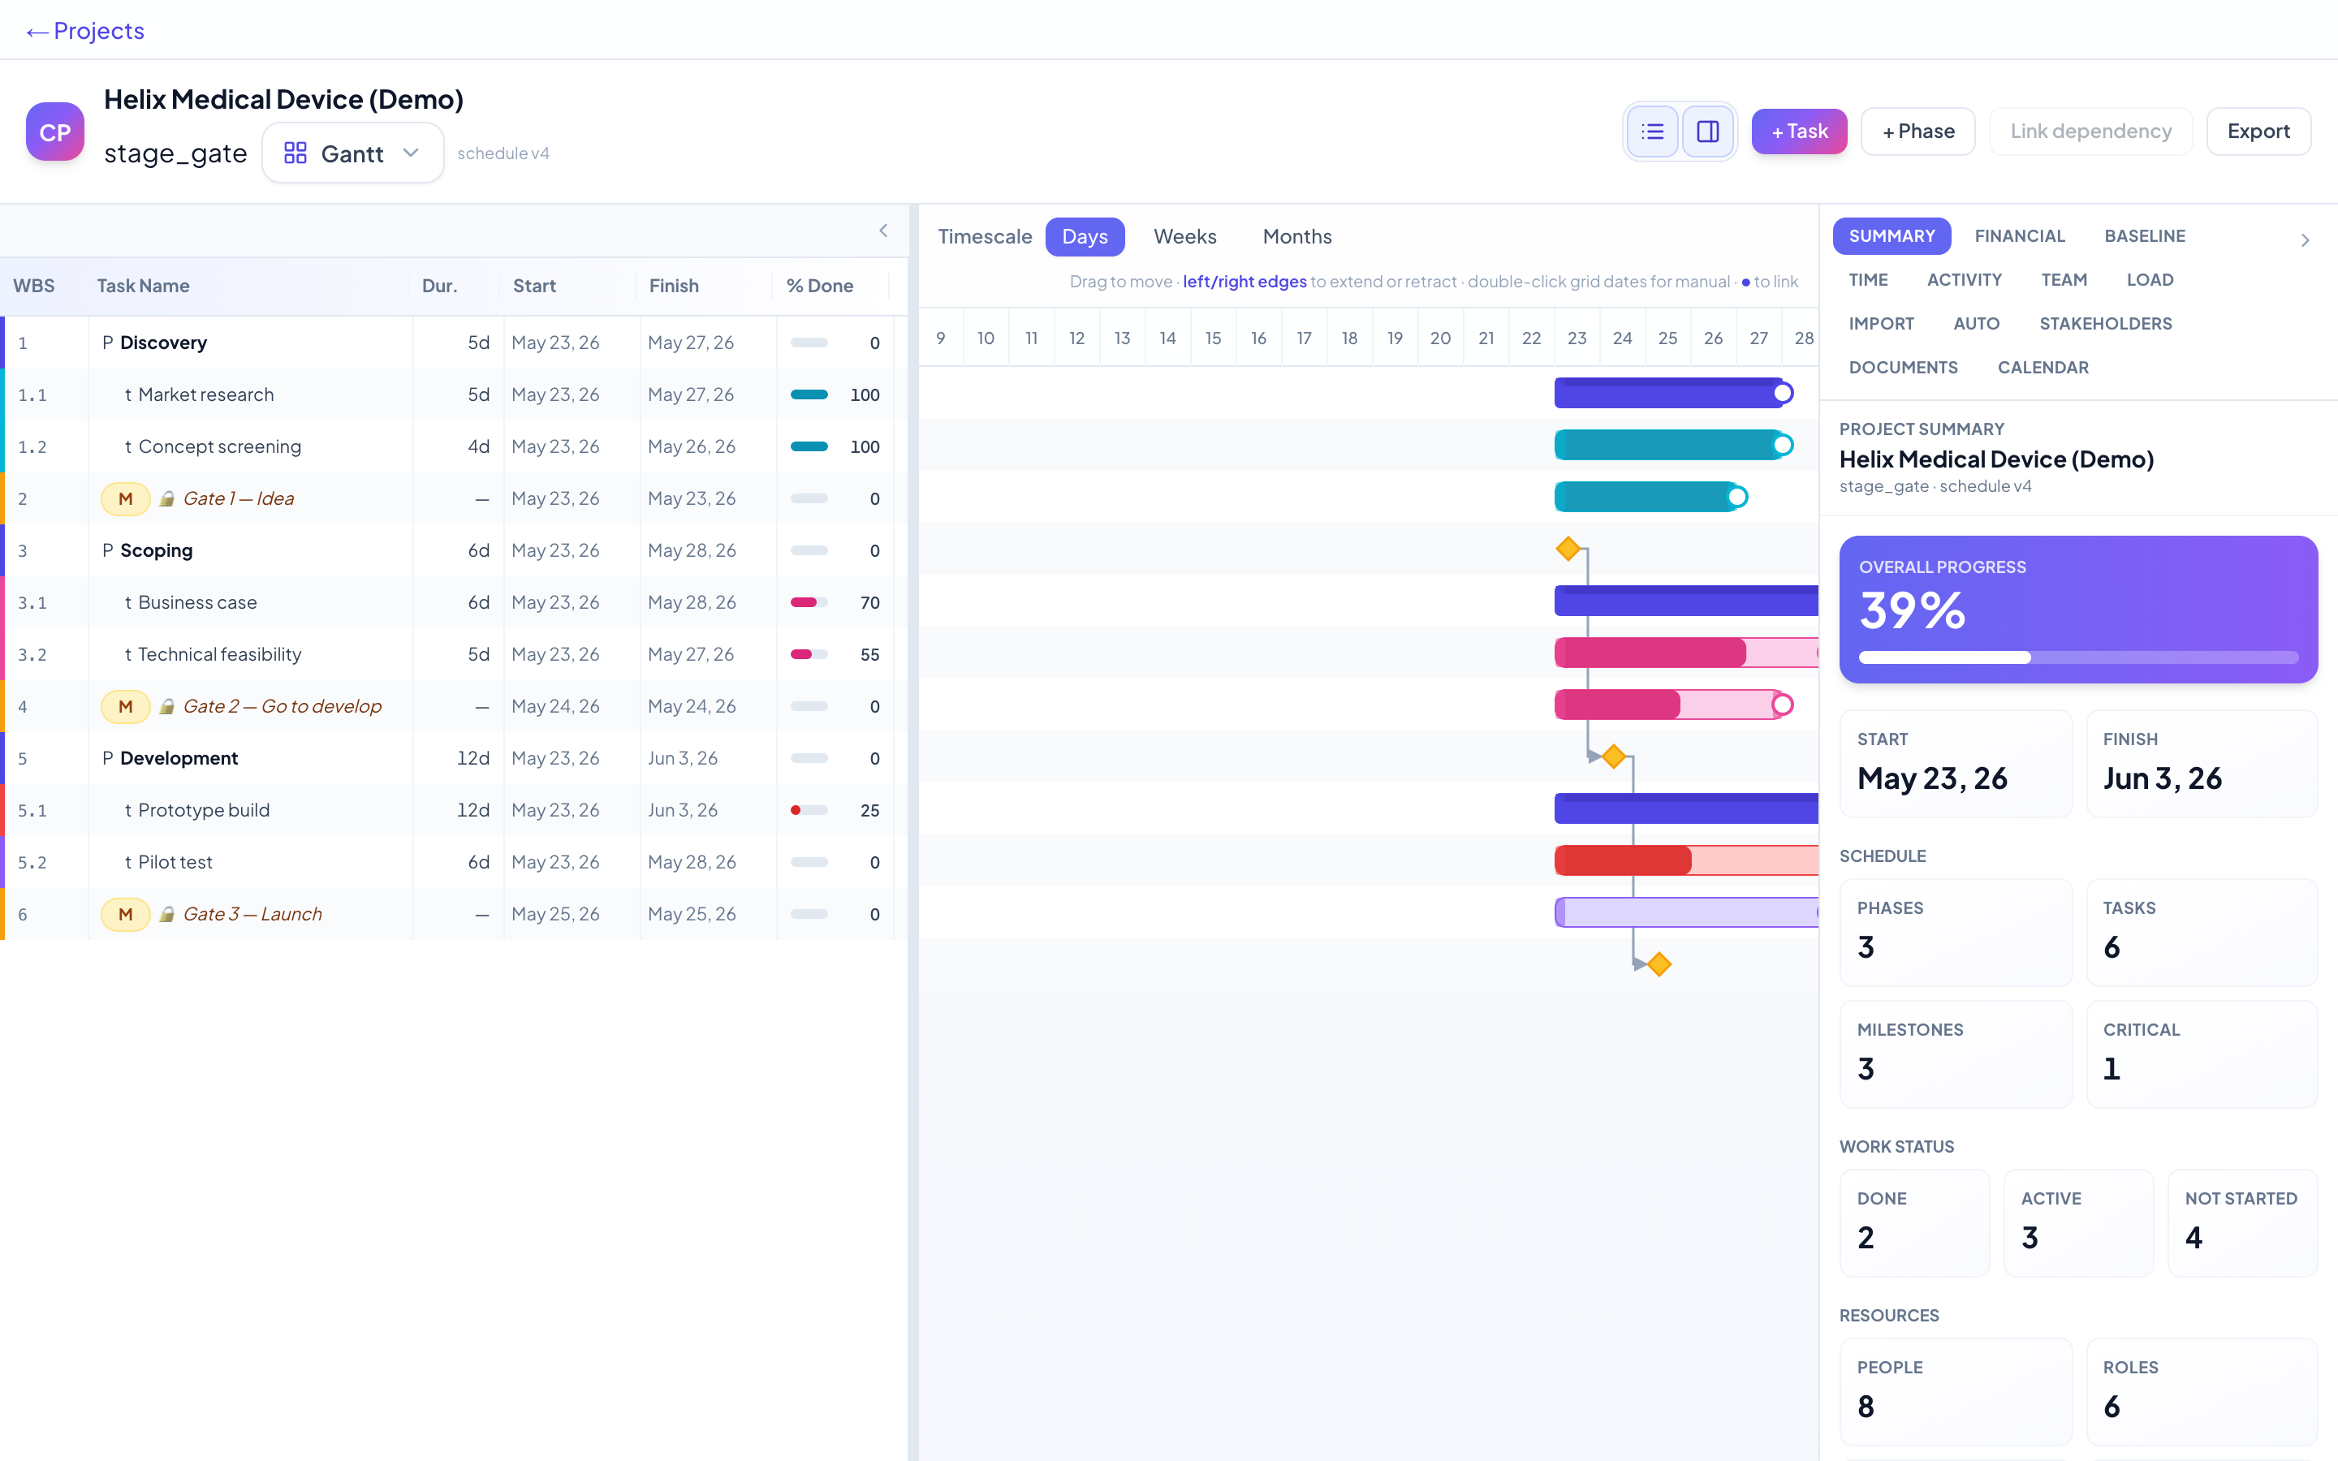Toggle split panel view icon

(x=1707, y=131)
